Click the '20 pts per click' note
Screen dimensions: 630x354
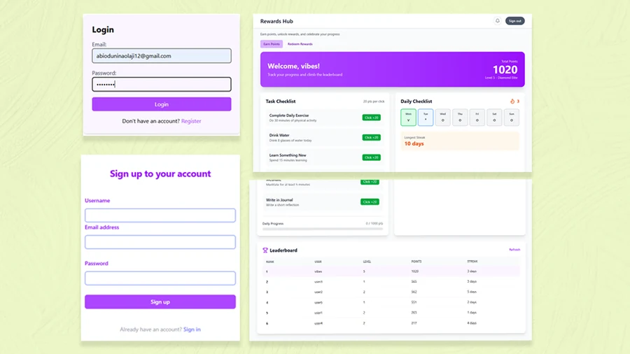coord(374,101)
